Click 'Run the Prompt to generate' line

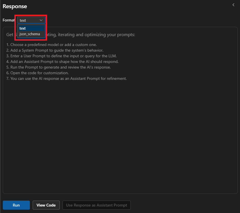click(59, 67)
